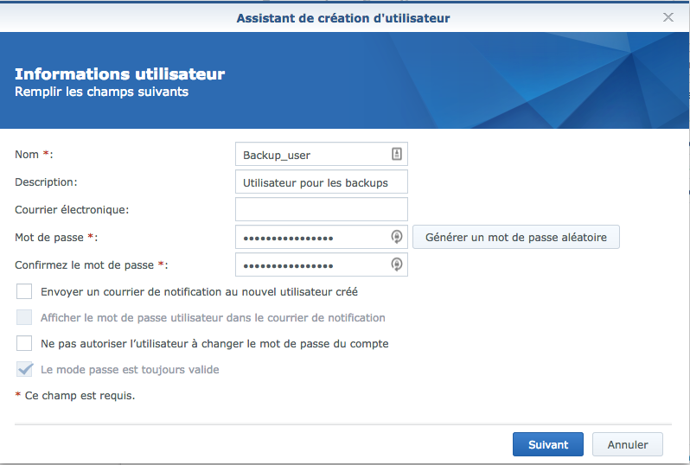This screenshot has width=690, height=465.
Task: Close the Assistant de création d'utilisateur dialog
Action: pos(668,17)
